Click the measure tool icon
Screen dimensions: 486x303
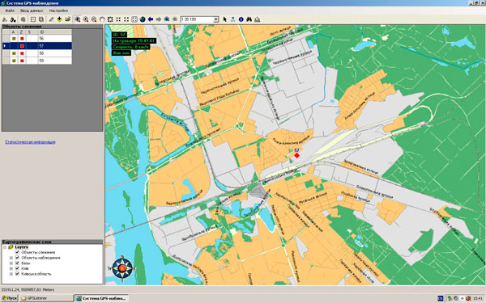click(258, 19)
